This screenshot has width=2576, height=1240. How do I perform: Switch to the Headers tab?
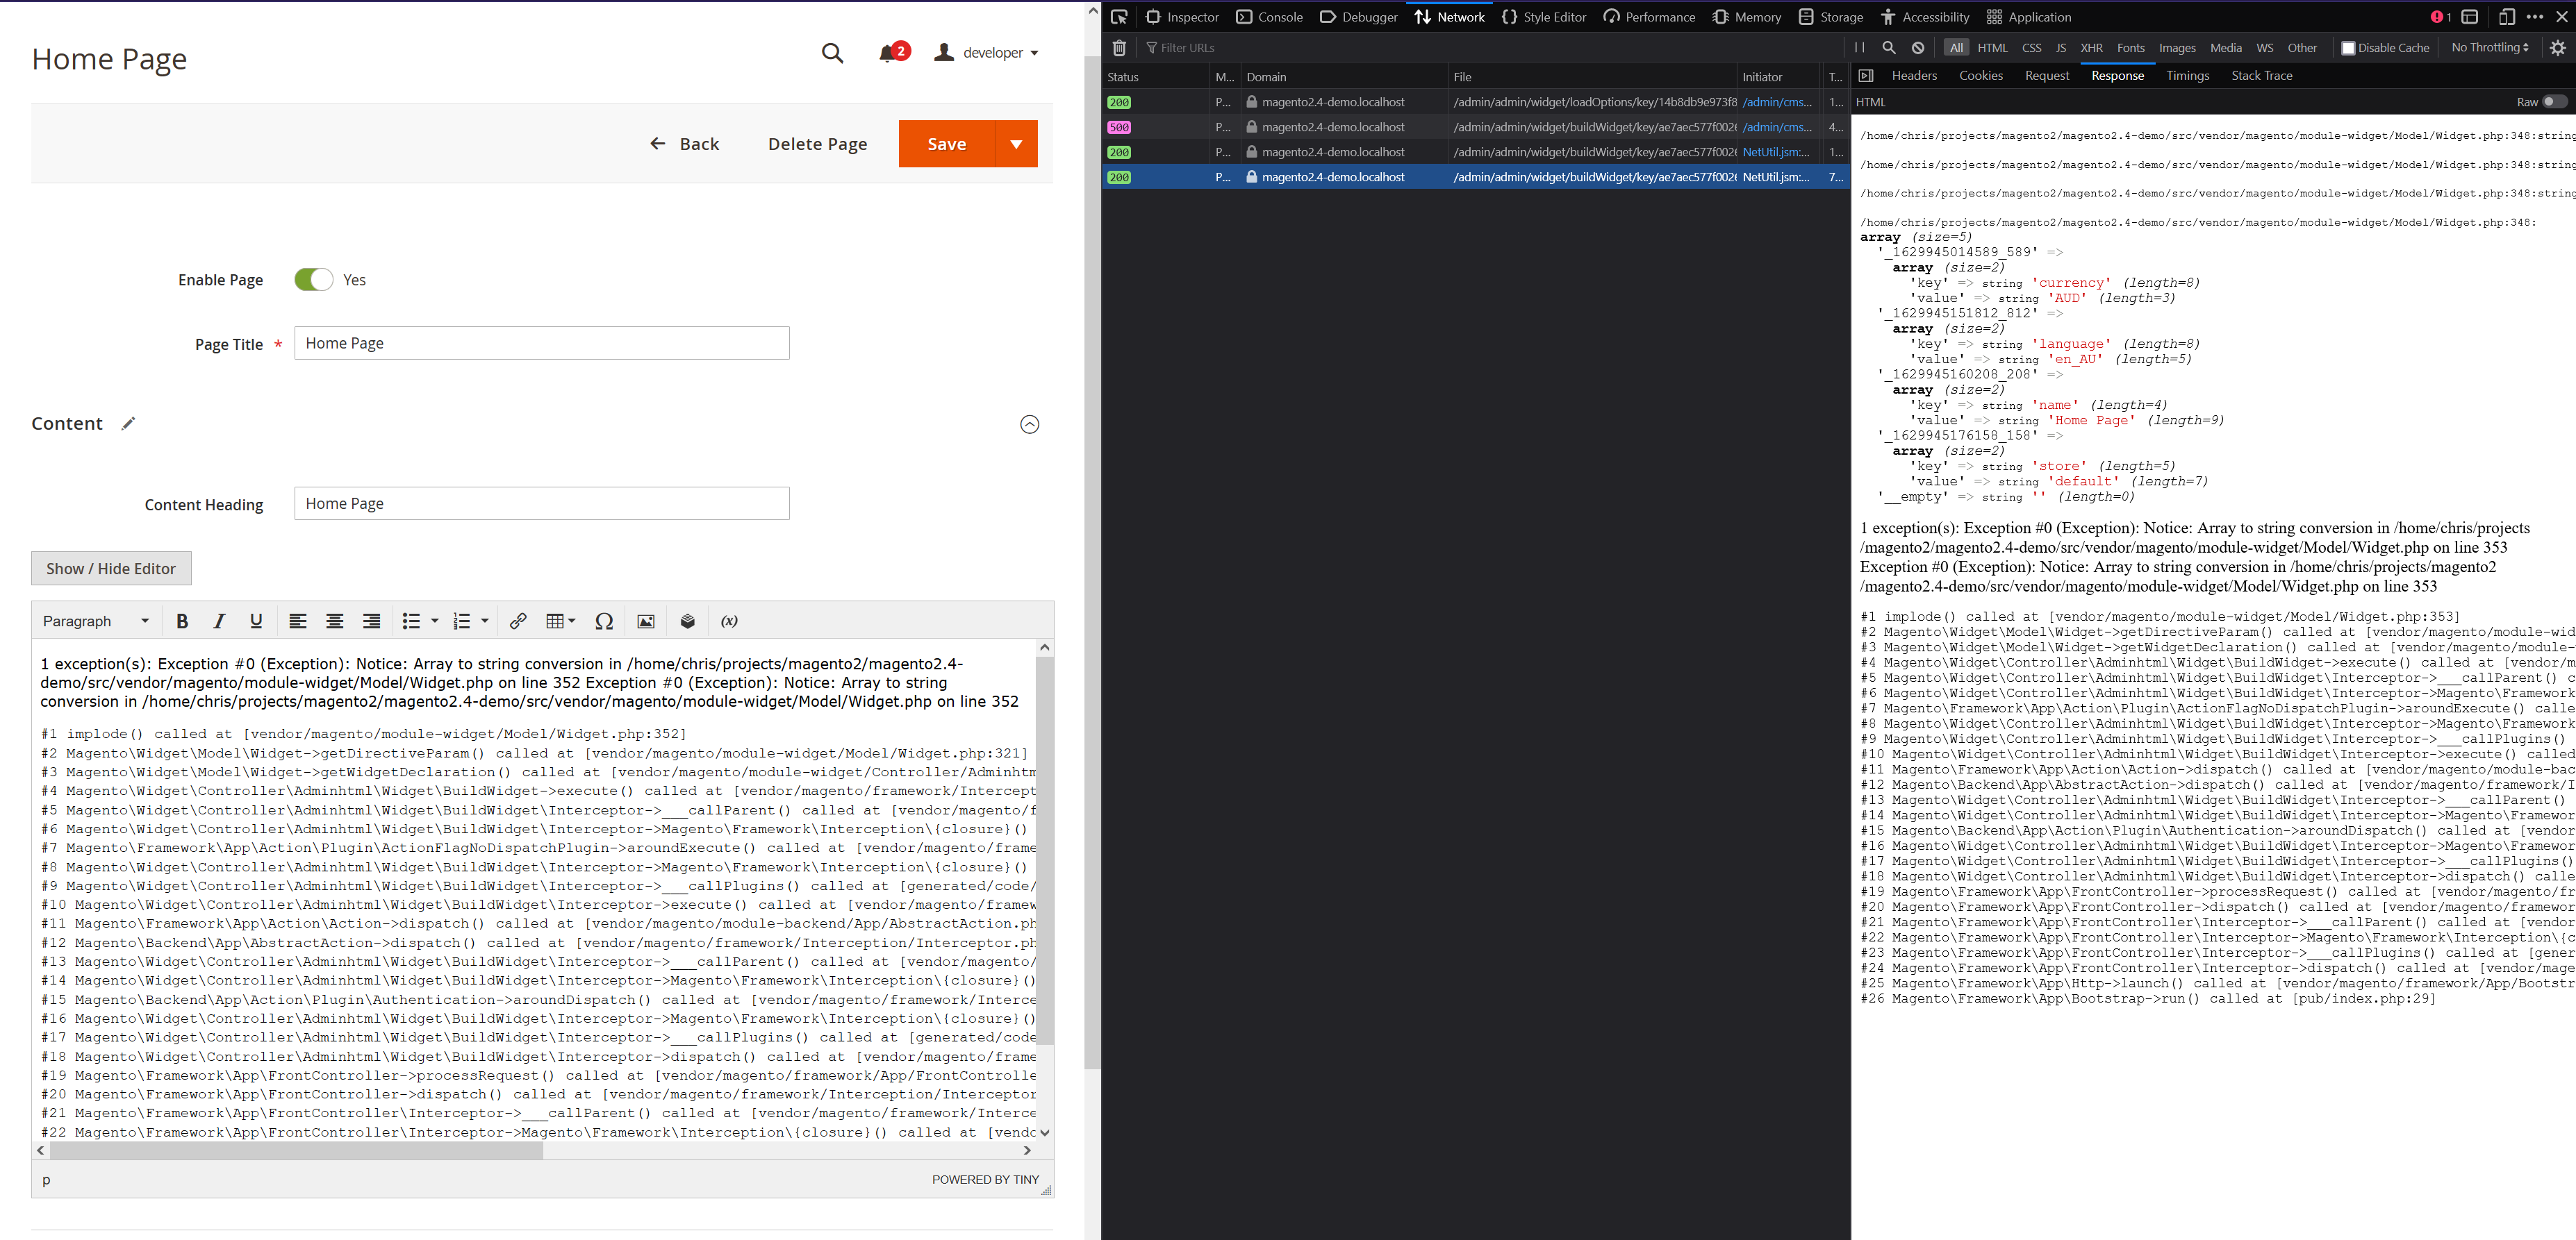(1914, 76)
